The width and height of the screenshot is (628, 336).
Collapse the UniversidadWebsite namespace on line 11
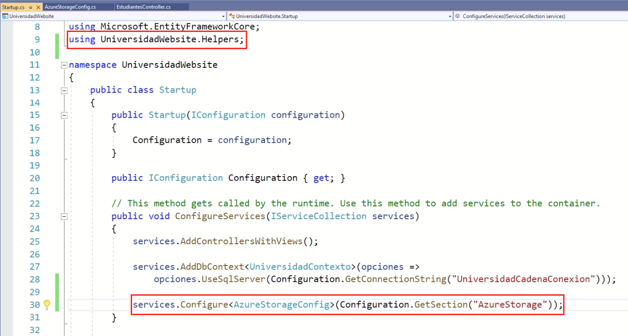click(x=64, y=65)
